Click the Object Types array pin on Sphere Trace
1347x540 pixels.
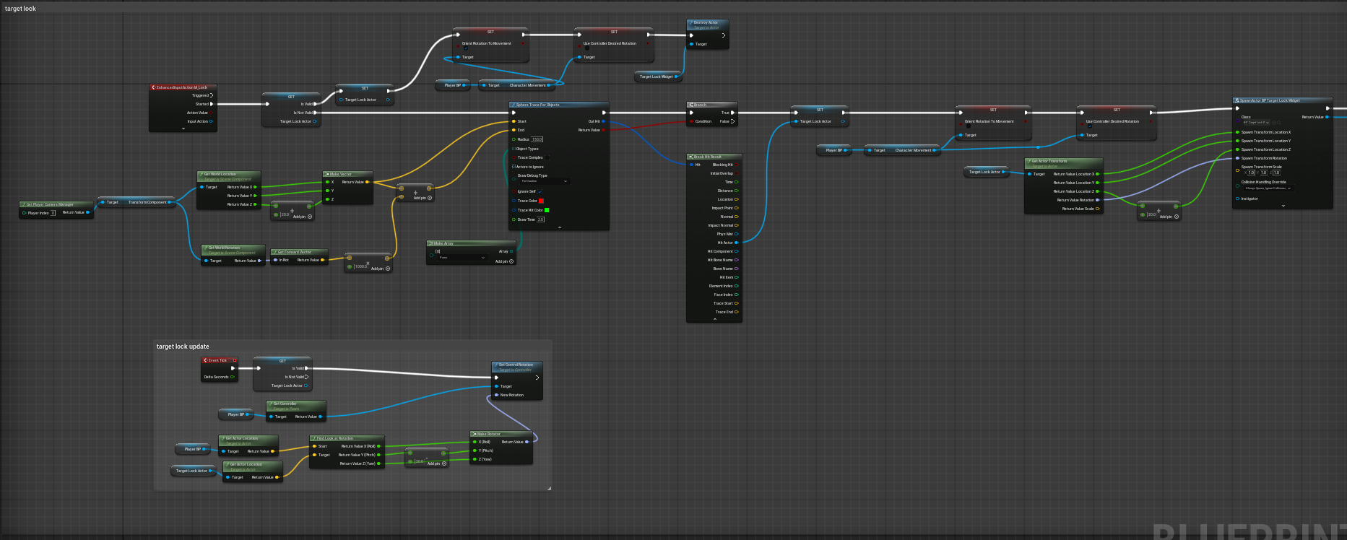[x=514, y=149]
